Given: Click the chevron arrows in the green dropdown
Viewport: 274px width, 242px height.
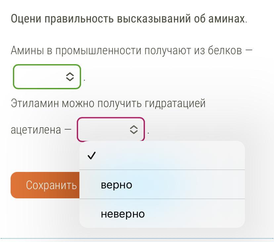Looking at the screenshot, I should tap(70, 77).
